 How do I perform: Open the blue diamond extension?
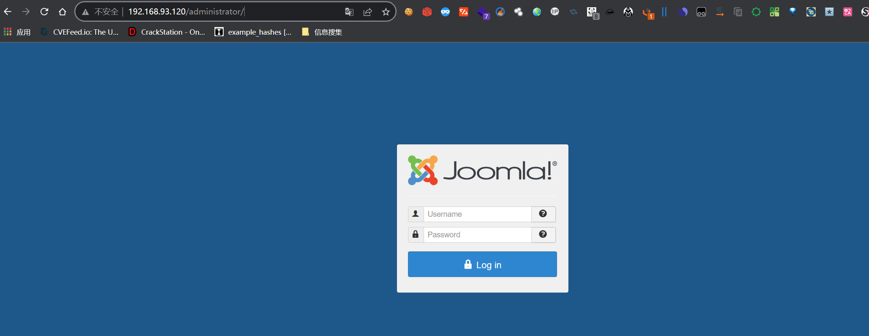click(x=793, y=12)
